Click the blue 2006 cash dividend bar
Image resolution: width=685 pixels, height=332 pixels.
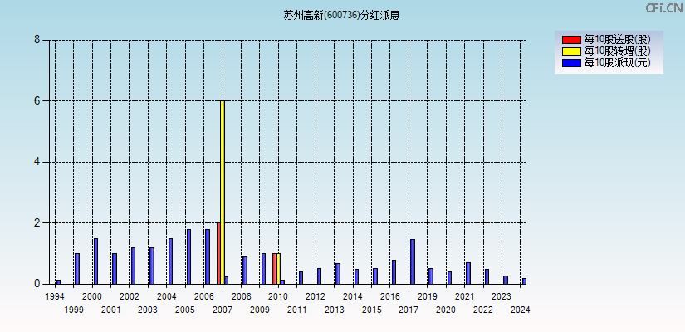coord(208,256)
